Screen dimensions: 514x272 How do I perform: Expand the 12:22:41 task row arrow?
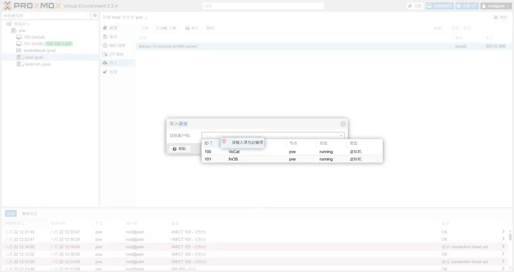(503, 239)
